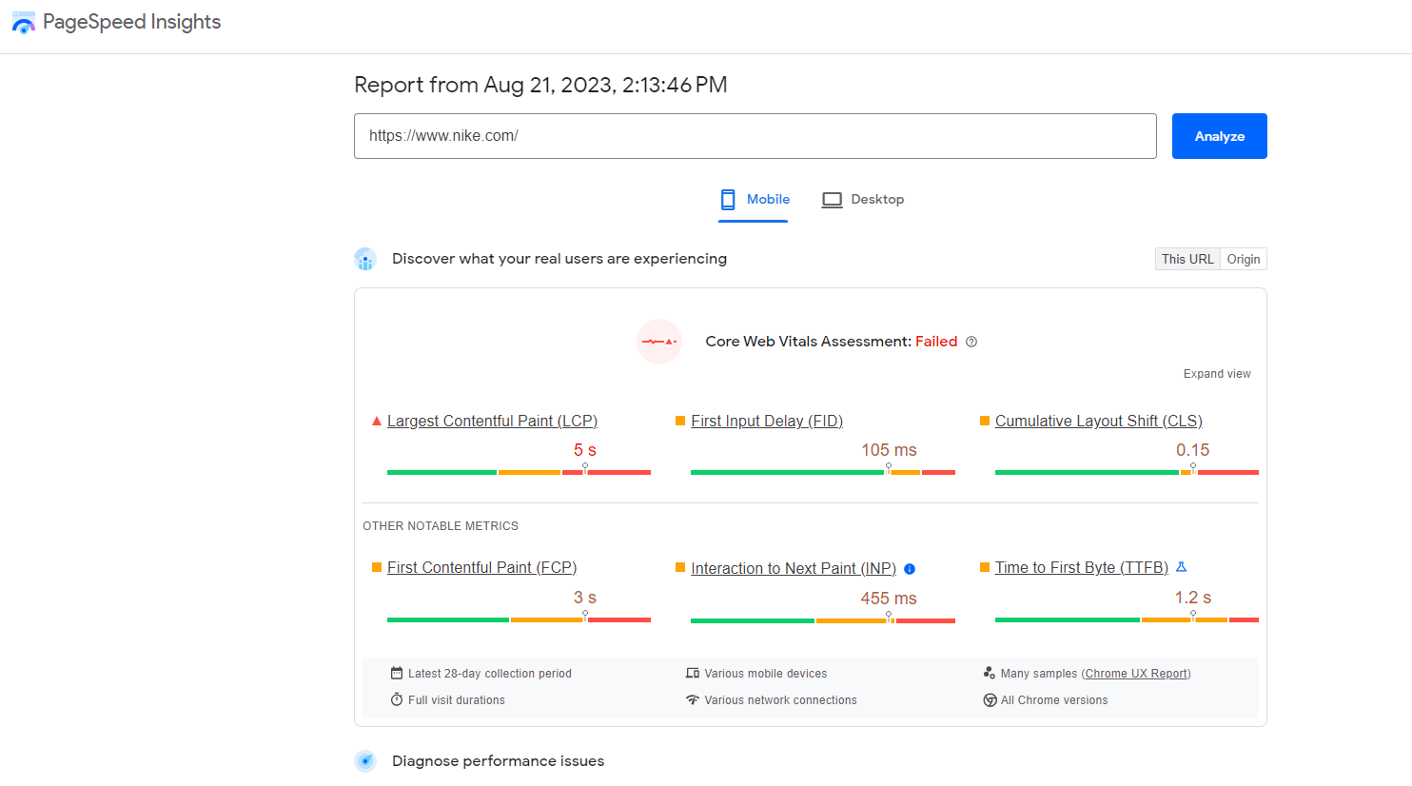Click the calendar icon near Latest 28-day collection period
This screenshot has height=786, width=1412.
397,673
